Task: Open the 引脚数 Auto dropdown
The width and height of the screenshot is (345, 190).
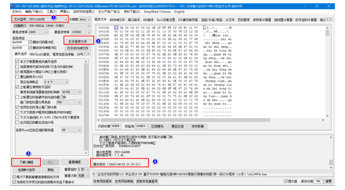Action: [x=89, y=19]
